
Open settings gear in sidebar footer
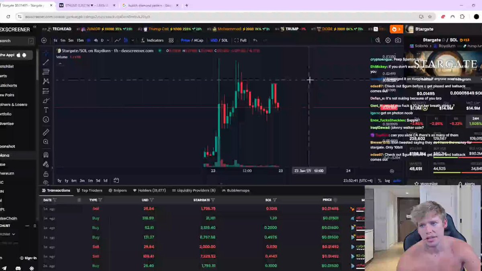coord(32,268)
